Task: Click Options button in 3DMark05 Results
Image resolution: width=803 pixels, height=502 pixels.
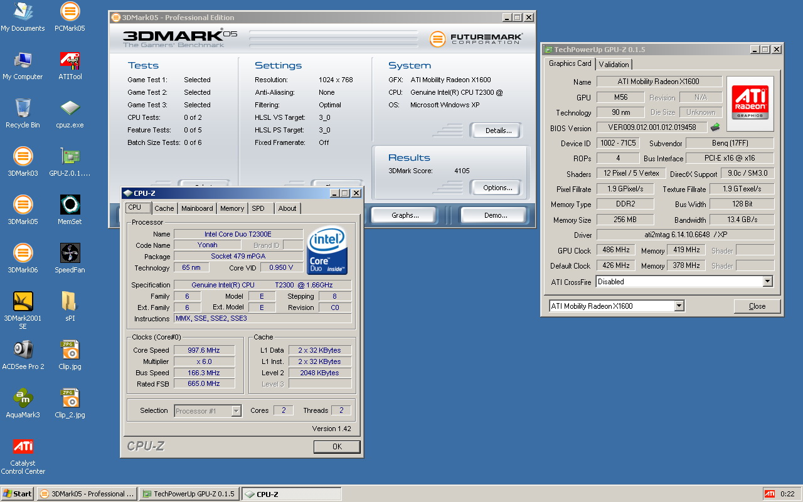Action: (x=496, y=187)
